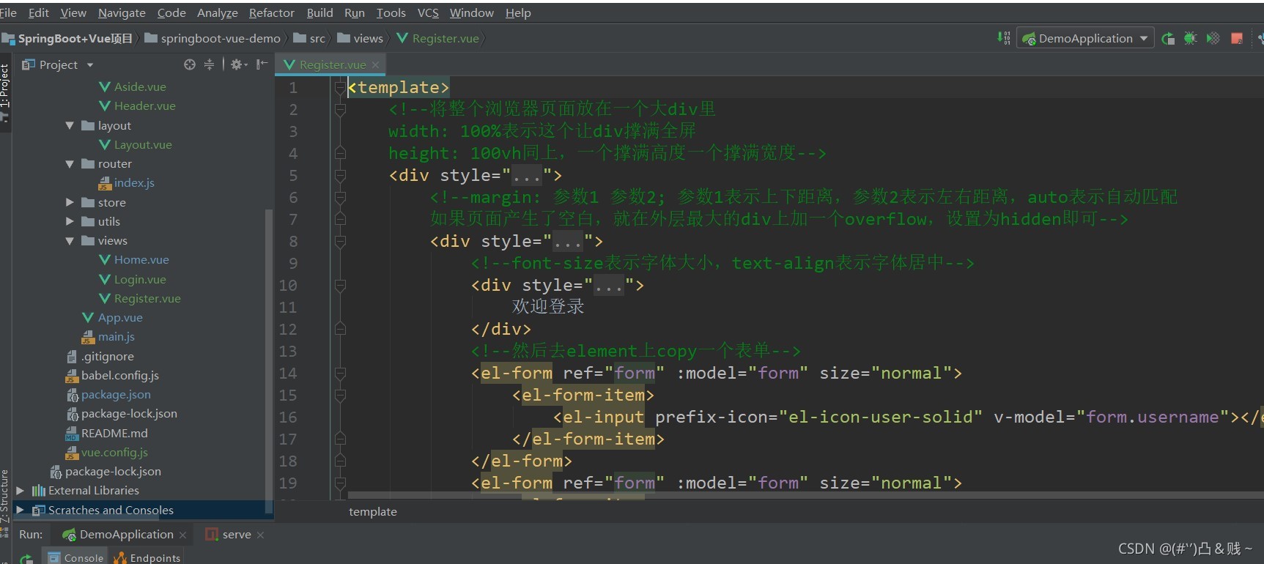Viewport: 1264px width, 564px height.
Task: Collapse the views folder
Action: pos(70,240)
